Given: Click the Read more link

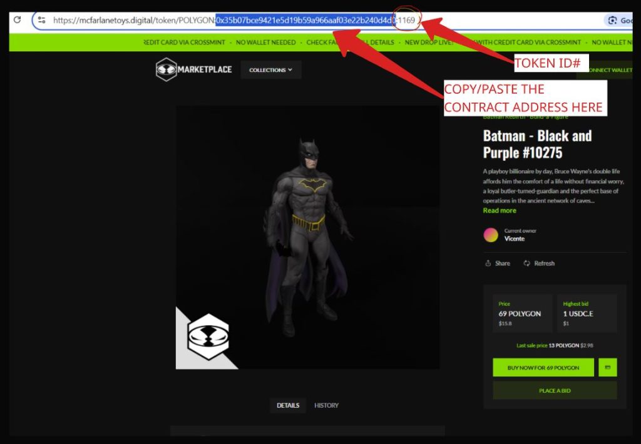Looking at the screenshot, I should (500, 210).
